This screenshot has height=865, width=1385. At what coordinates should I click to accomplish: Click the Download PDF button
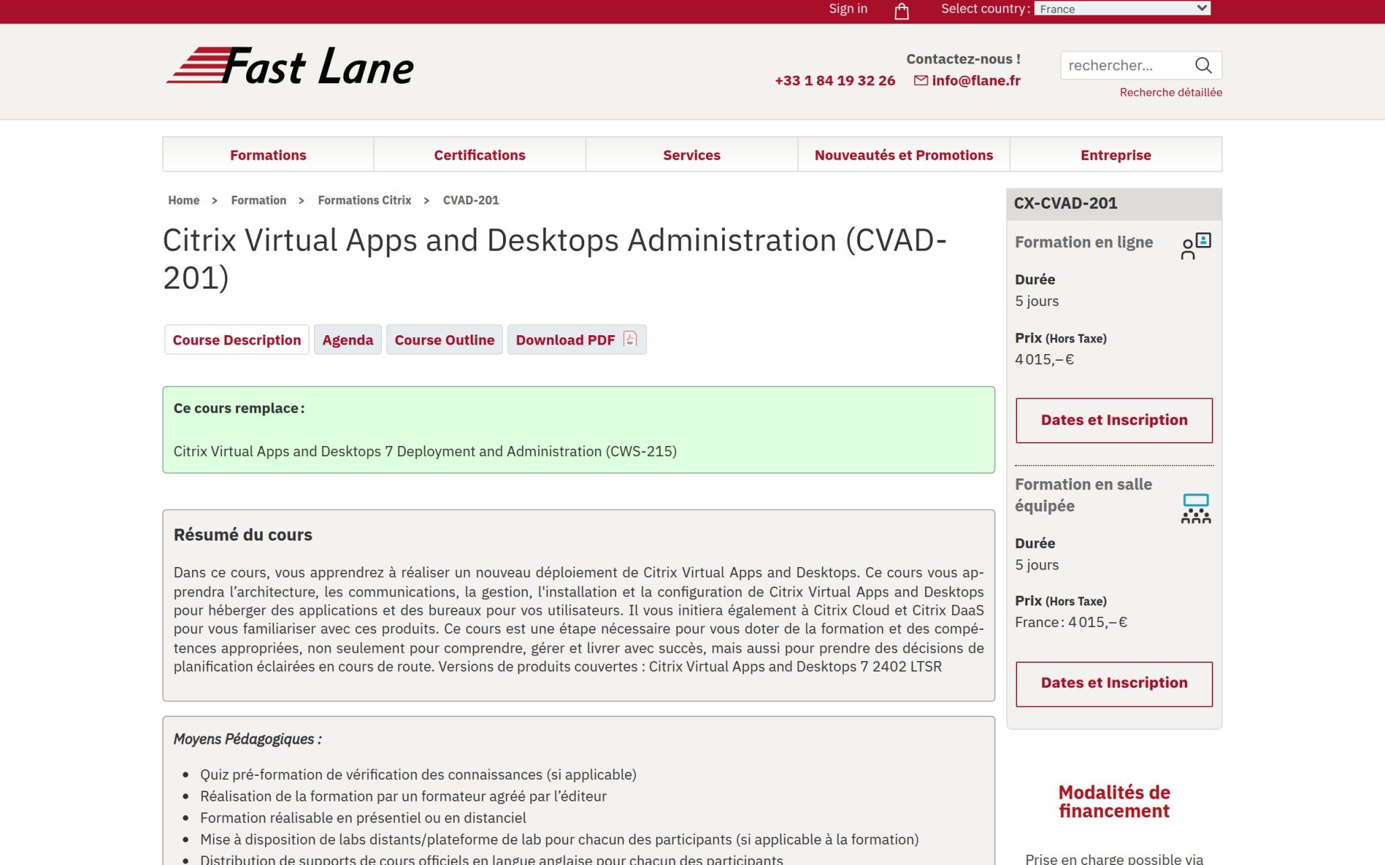pyautogui.click(x=577, y=340)
